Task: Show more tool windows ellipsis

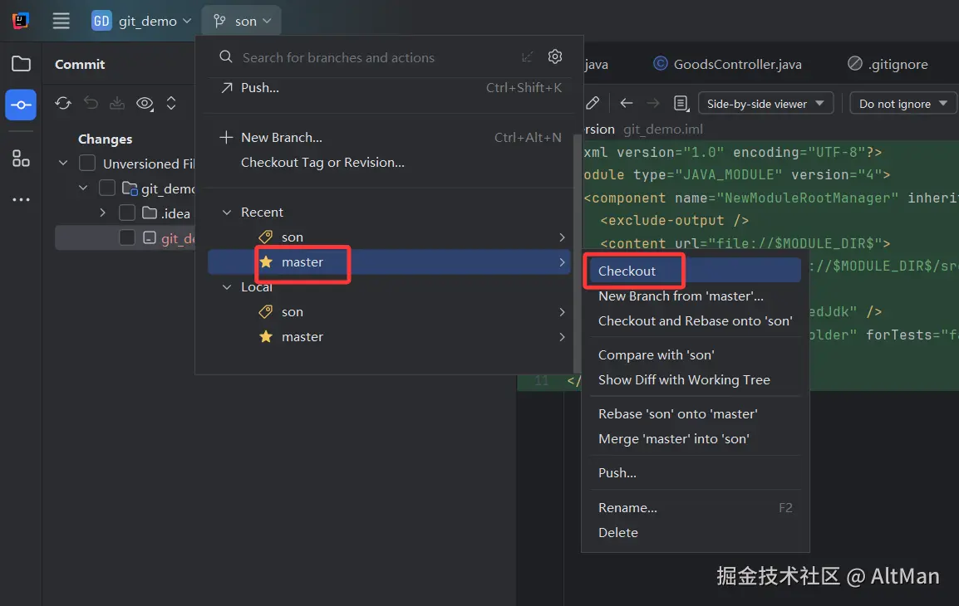Action: 21,199
